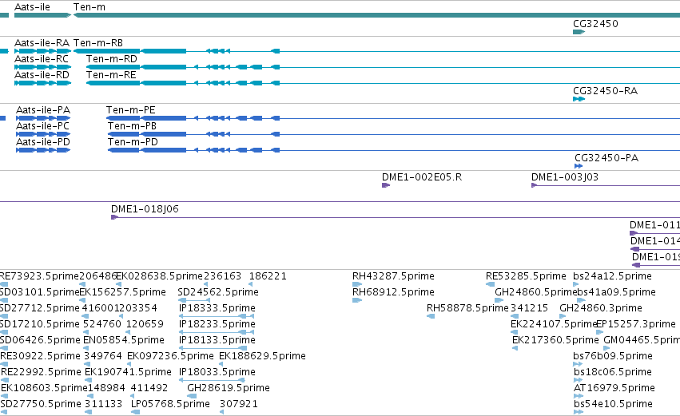680x416 pixels.
Task: Click the GM04465.5prime label
Action: [x=642, y=340]
